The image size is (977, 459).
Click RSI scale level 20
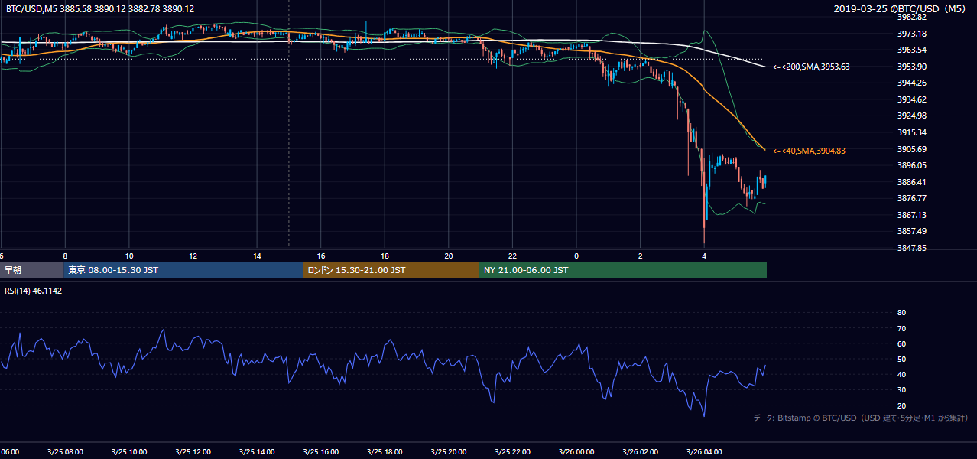point(901,405)
